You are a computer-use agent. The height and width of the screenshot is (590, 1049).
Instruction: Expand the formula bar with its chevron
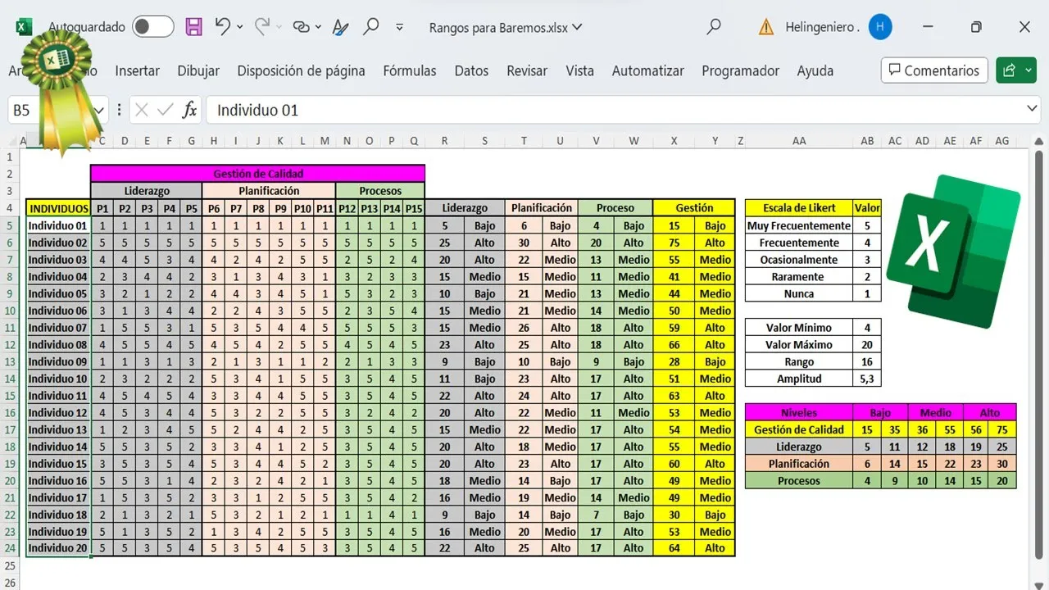[x=1032, y=110]
